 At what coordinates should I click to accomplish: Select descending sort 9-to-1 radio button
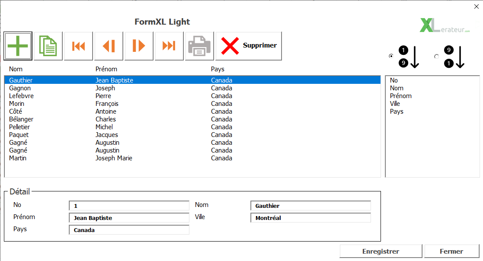(436, 56)
